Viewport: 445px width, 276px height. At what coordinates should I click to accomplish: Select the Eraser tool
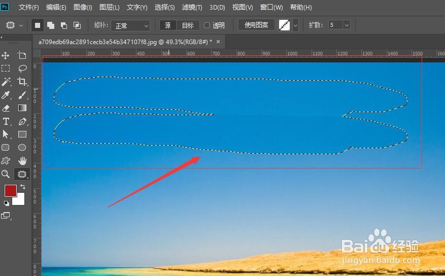coord(6,108)
